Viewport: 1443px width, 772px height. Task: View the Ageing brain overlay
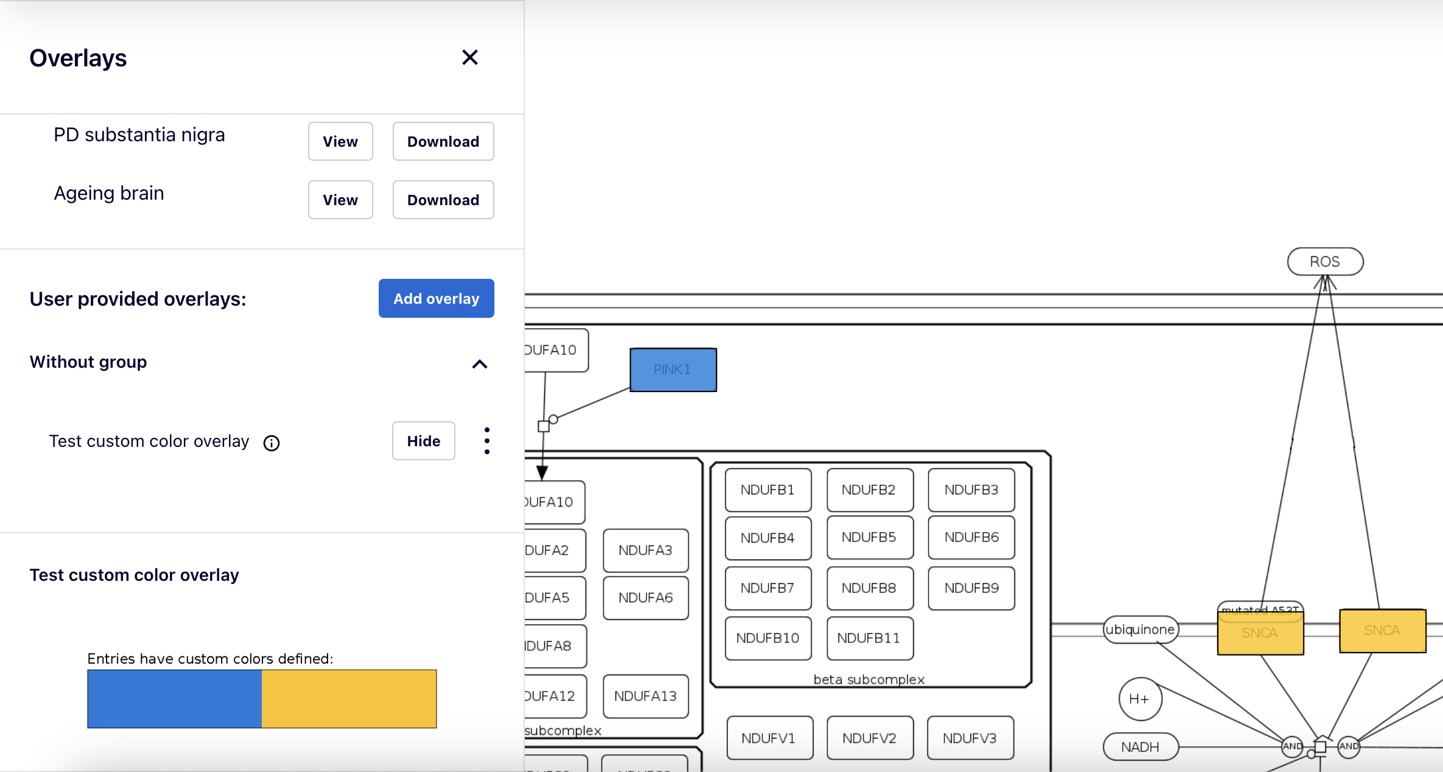pos(340,200)
